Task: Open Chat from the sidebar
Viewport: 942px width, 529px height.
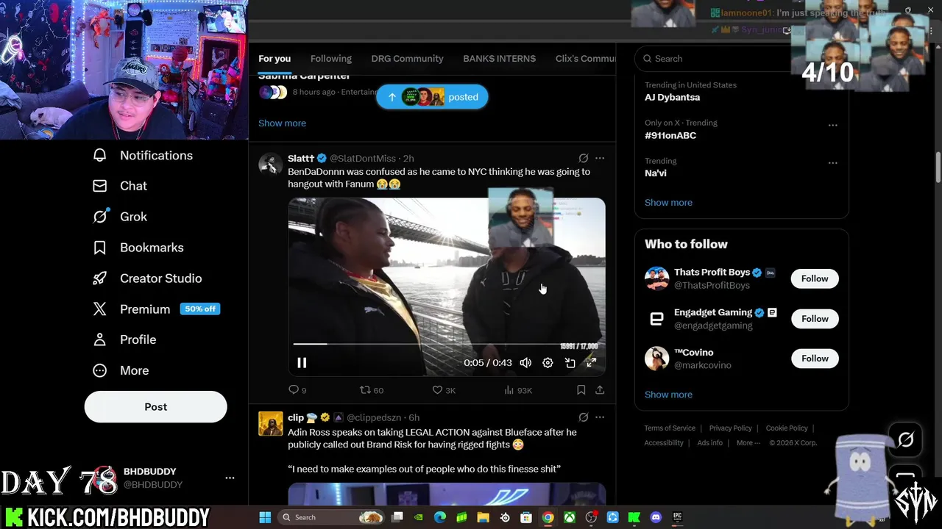Action: pos(120,186)
